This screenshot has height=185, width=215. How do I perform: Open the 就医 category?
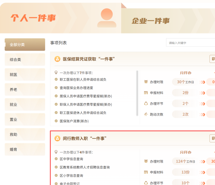[x=25, y=75]
